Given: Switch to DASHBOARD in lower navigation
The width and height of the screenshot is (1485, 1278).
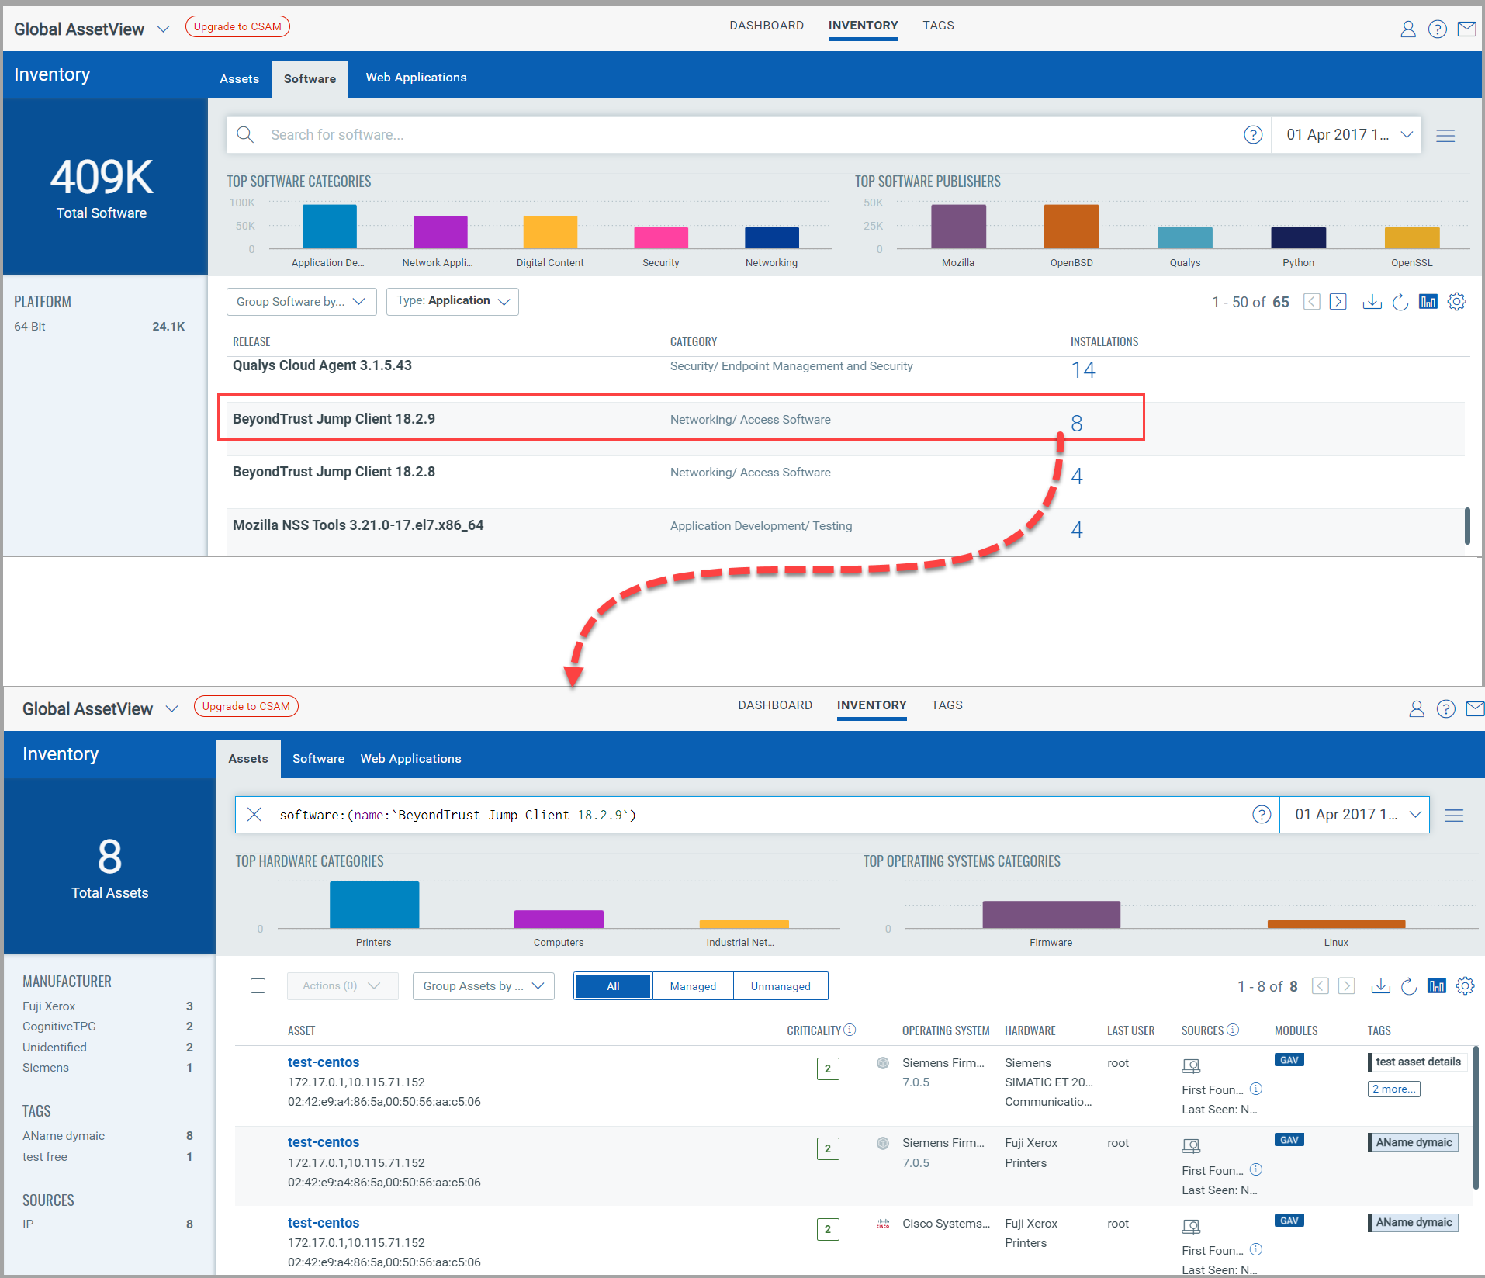Looking at the screenshot, I should (775, 705).
